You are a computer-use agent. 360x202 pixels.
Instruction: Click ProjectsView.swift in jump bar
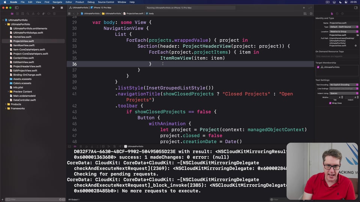[133, 13]
